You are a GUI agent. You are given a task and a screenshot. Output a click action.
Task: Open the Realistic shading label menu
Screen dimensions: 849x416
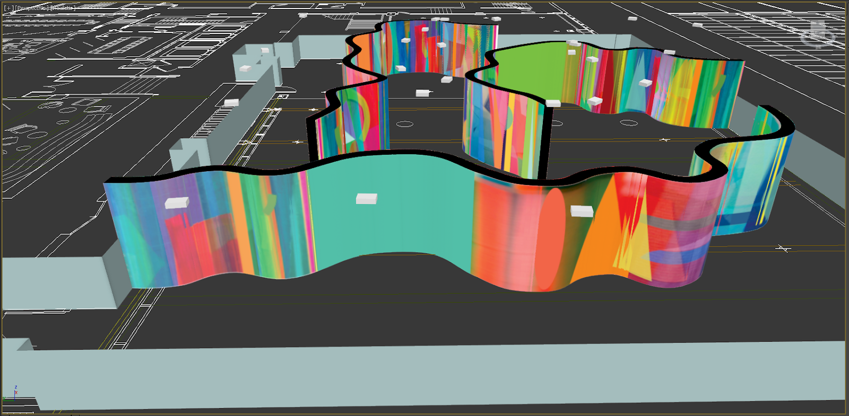[x=63, y=8]
